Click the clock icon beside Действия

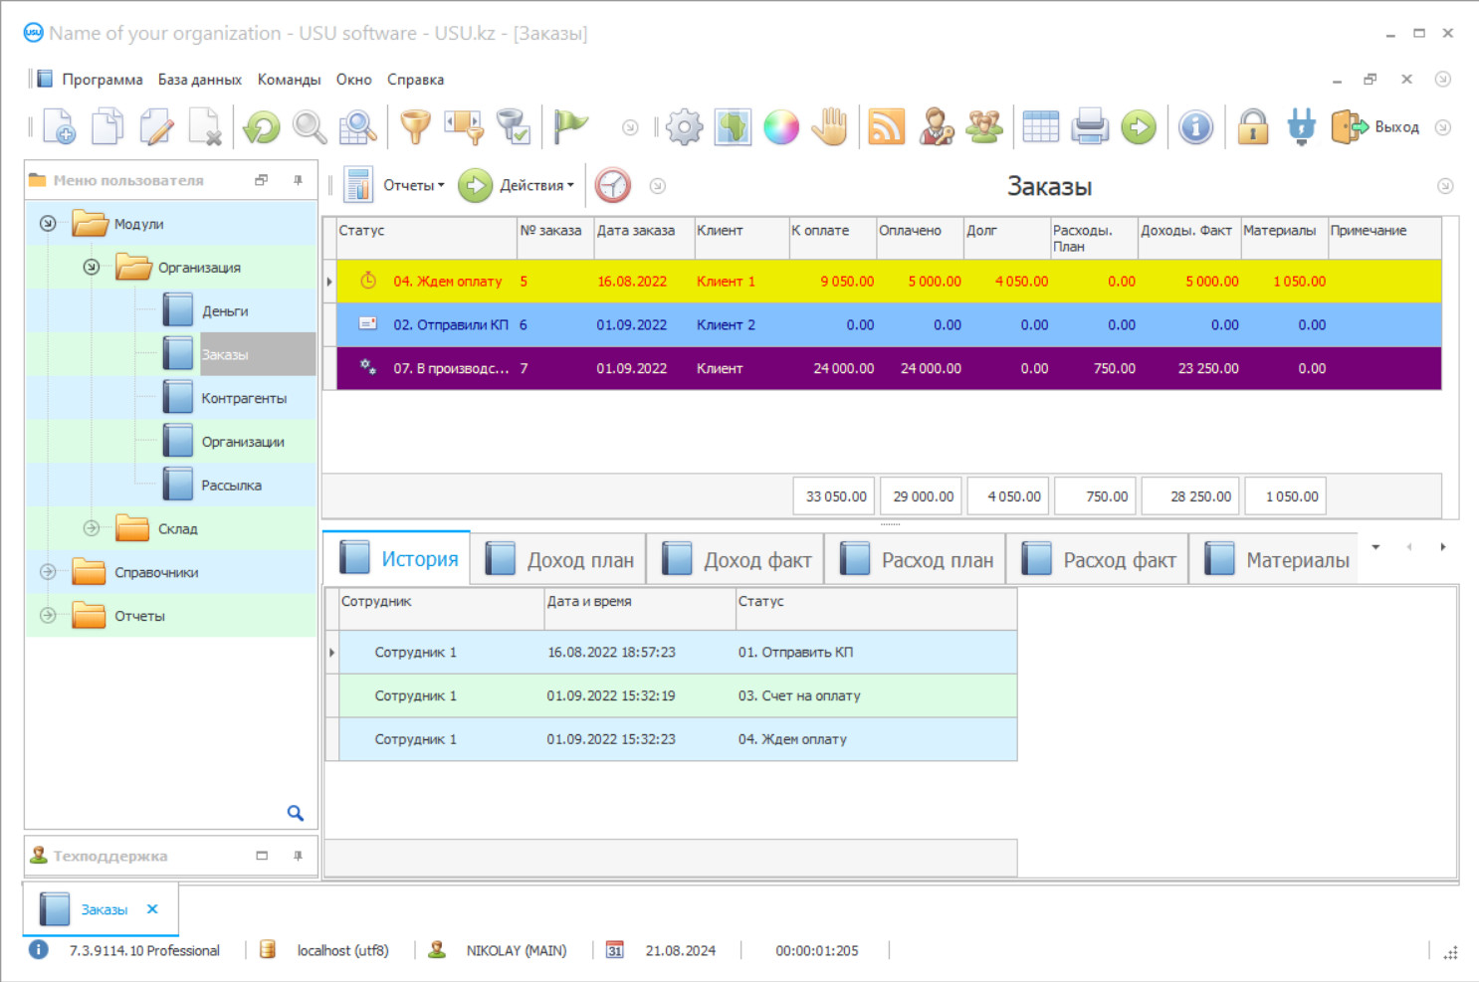(x=613, y=185)
